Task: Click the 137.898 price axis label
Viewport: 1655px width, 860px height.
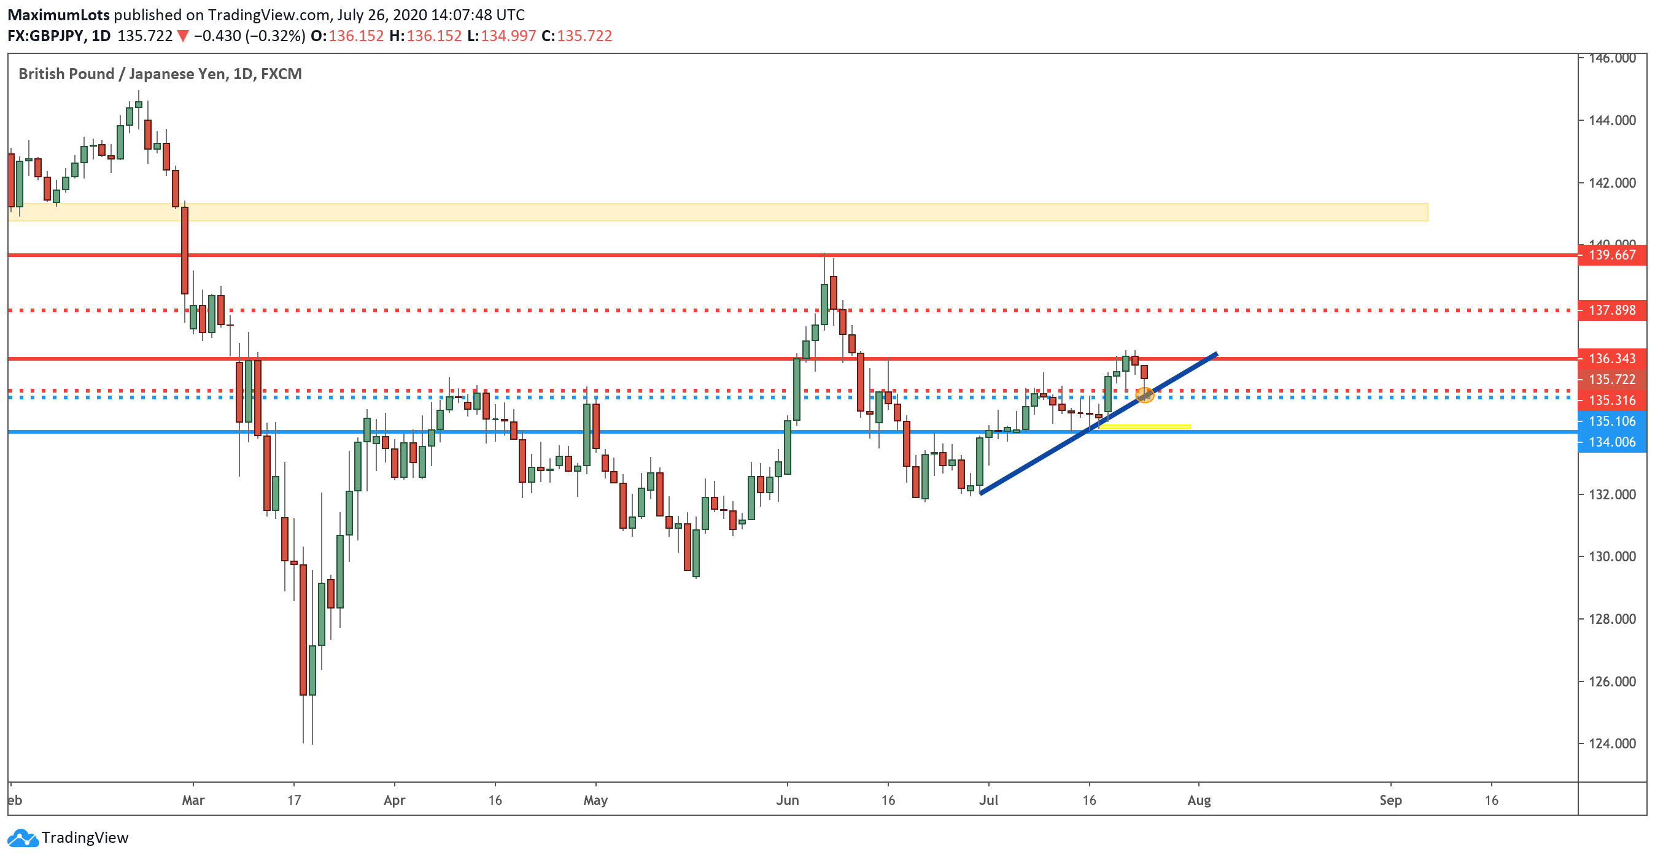Action: click(x=1611, y=310)
